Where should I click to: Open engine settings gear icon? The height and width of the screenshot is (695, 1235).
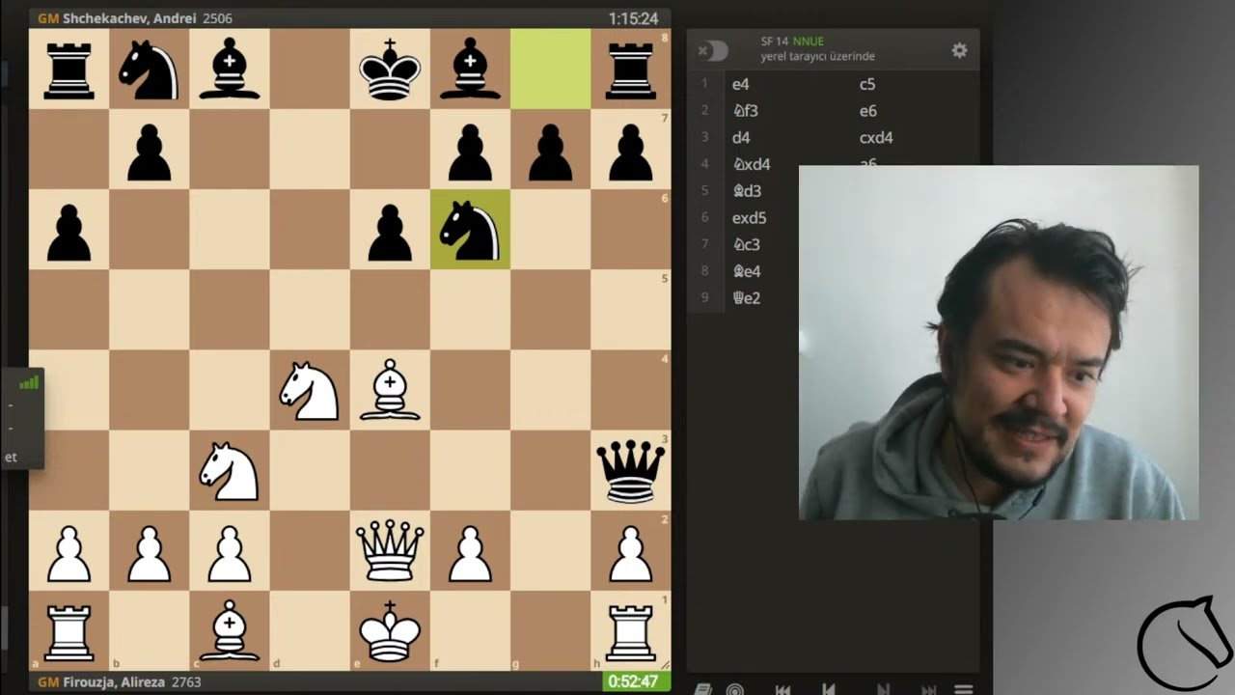(959, 50)
